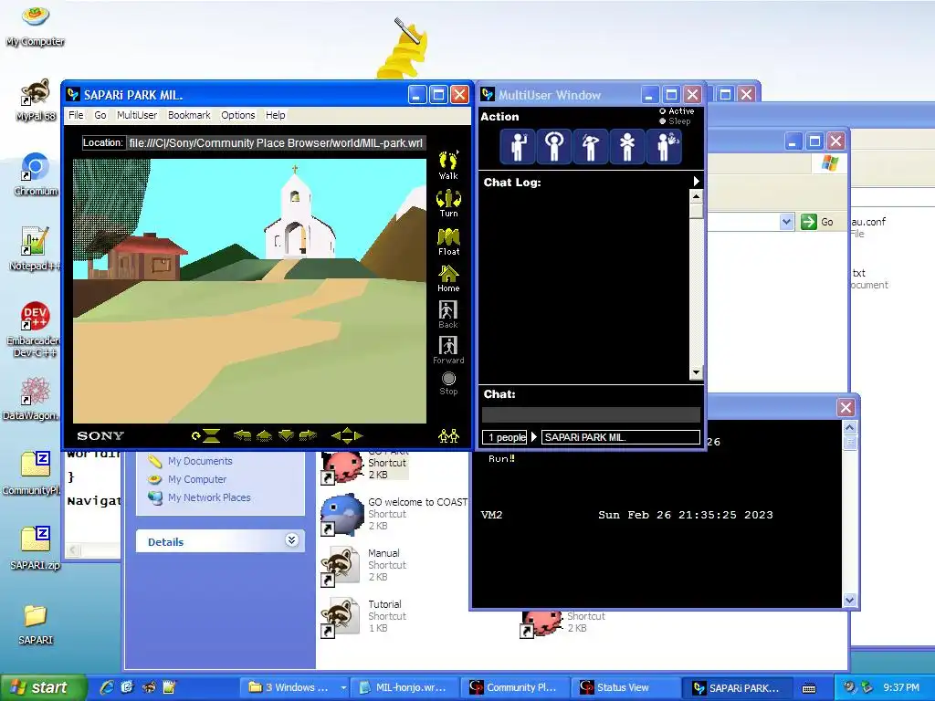This screenshot has height=701, width=935.
Task: Open the SAPARI folder on desktop
Action: (x=36, y=623)
